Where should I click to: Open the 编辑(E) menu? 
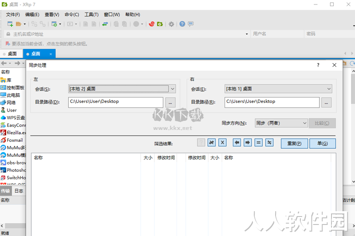coord(32,15)
